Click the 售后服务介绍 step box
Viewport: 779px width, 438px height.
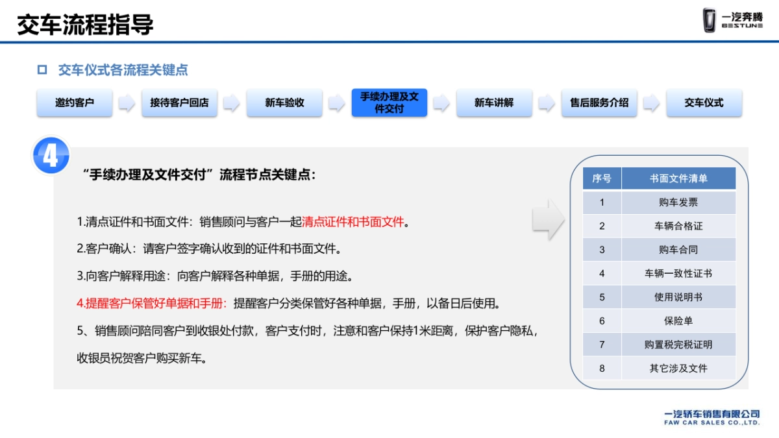pyautogui.click(x=599, y=103)
